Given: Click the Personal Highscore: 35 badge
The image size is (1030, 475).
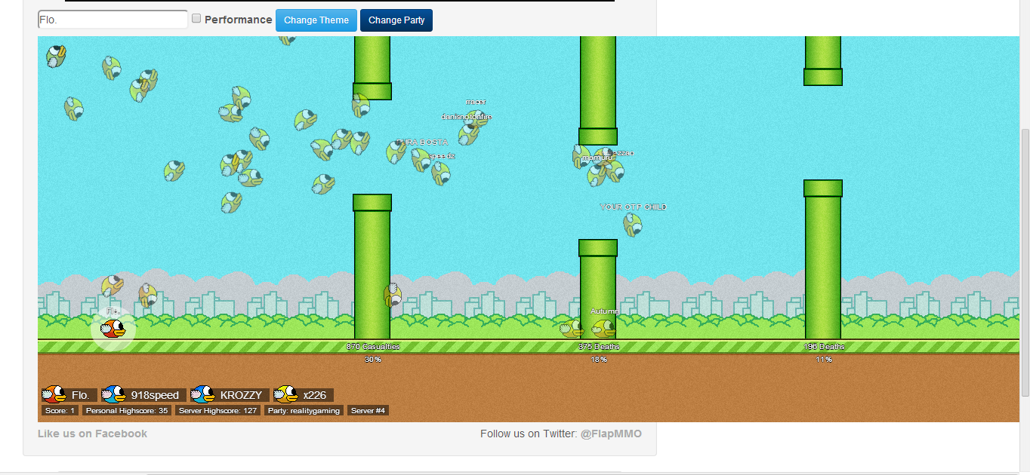Looking at the screenshot, I should pos(127,411).
